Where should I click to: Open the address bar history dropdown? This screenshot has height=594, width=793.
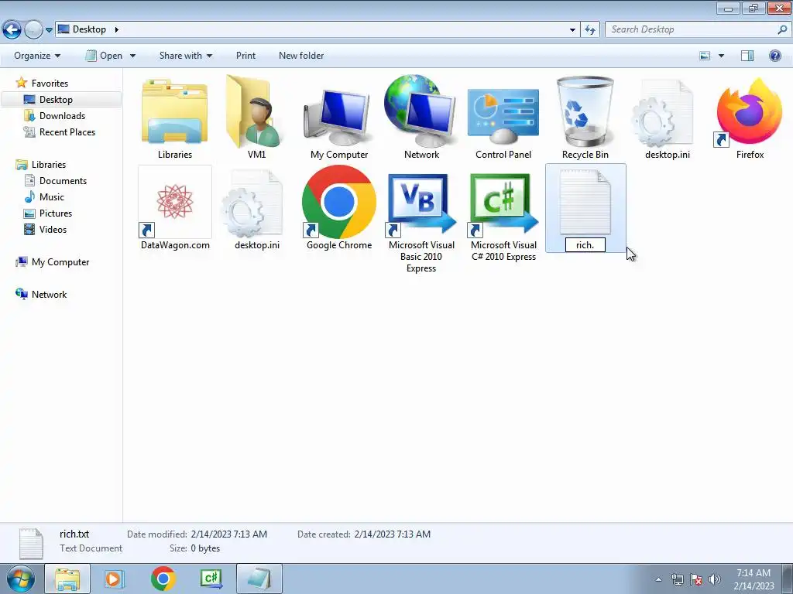click(572, 30)
